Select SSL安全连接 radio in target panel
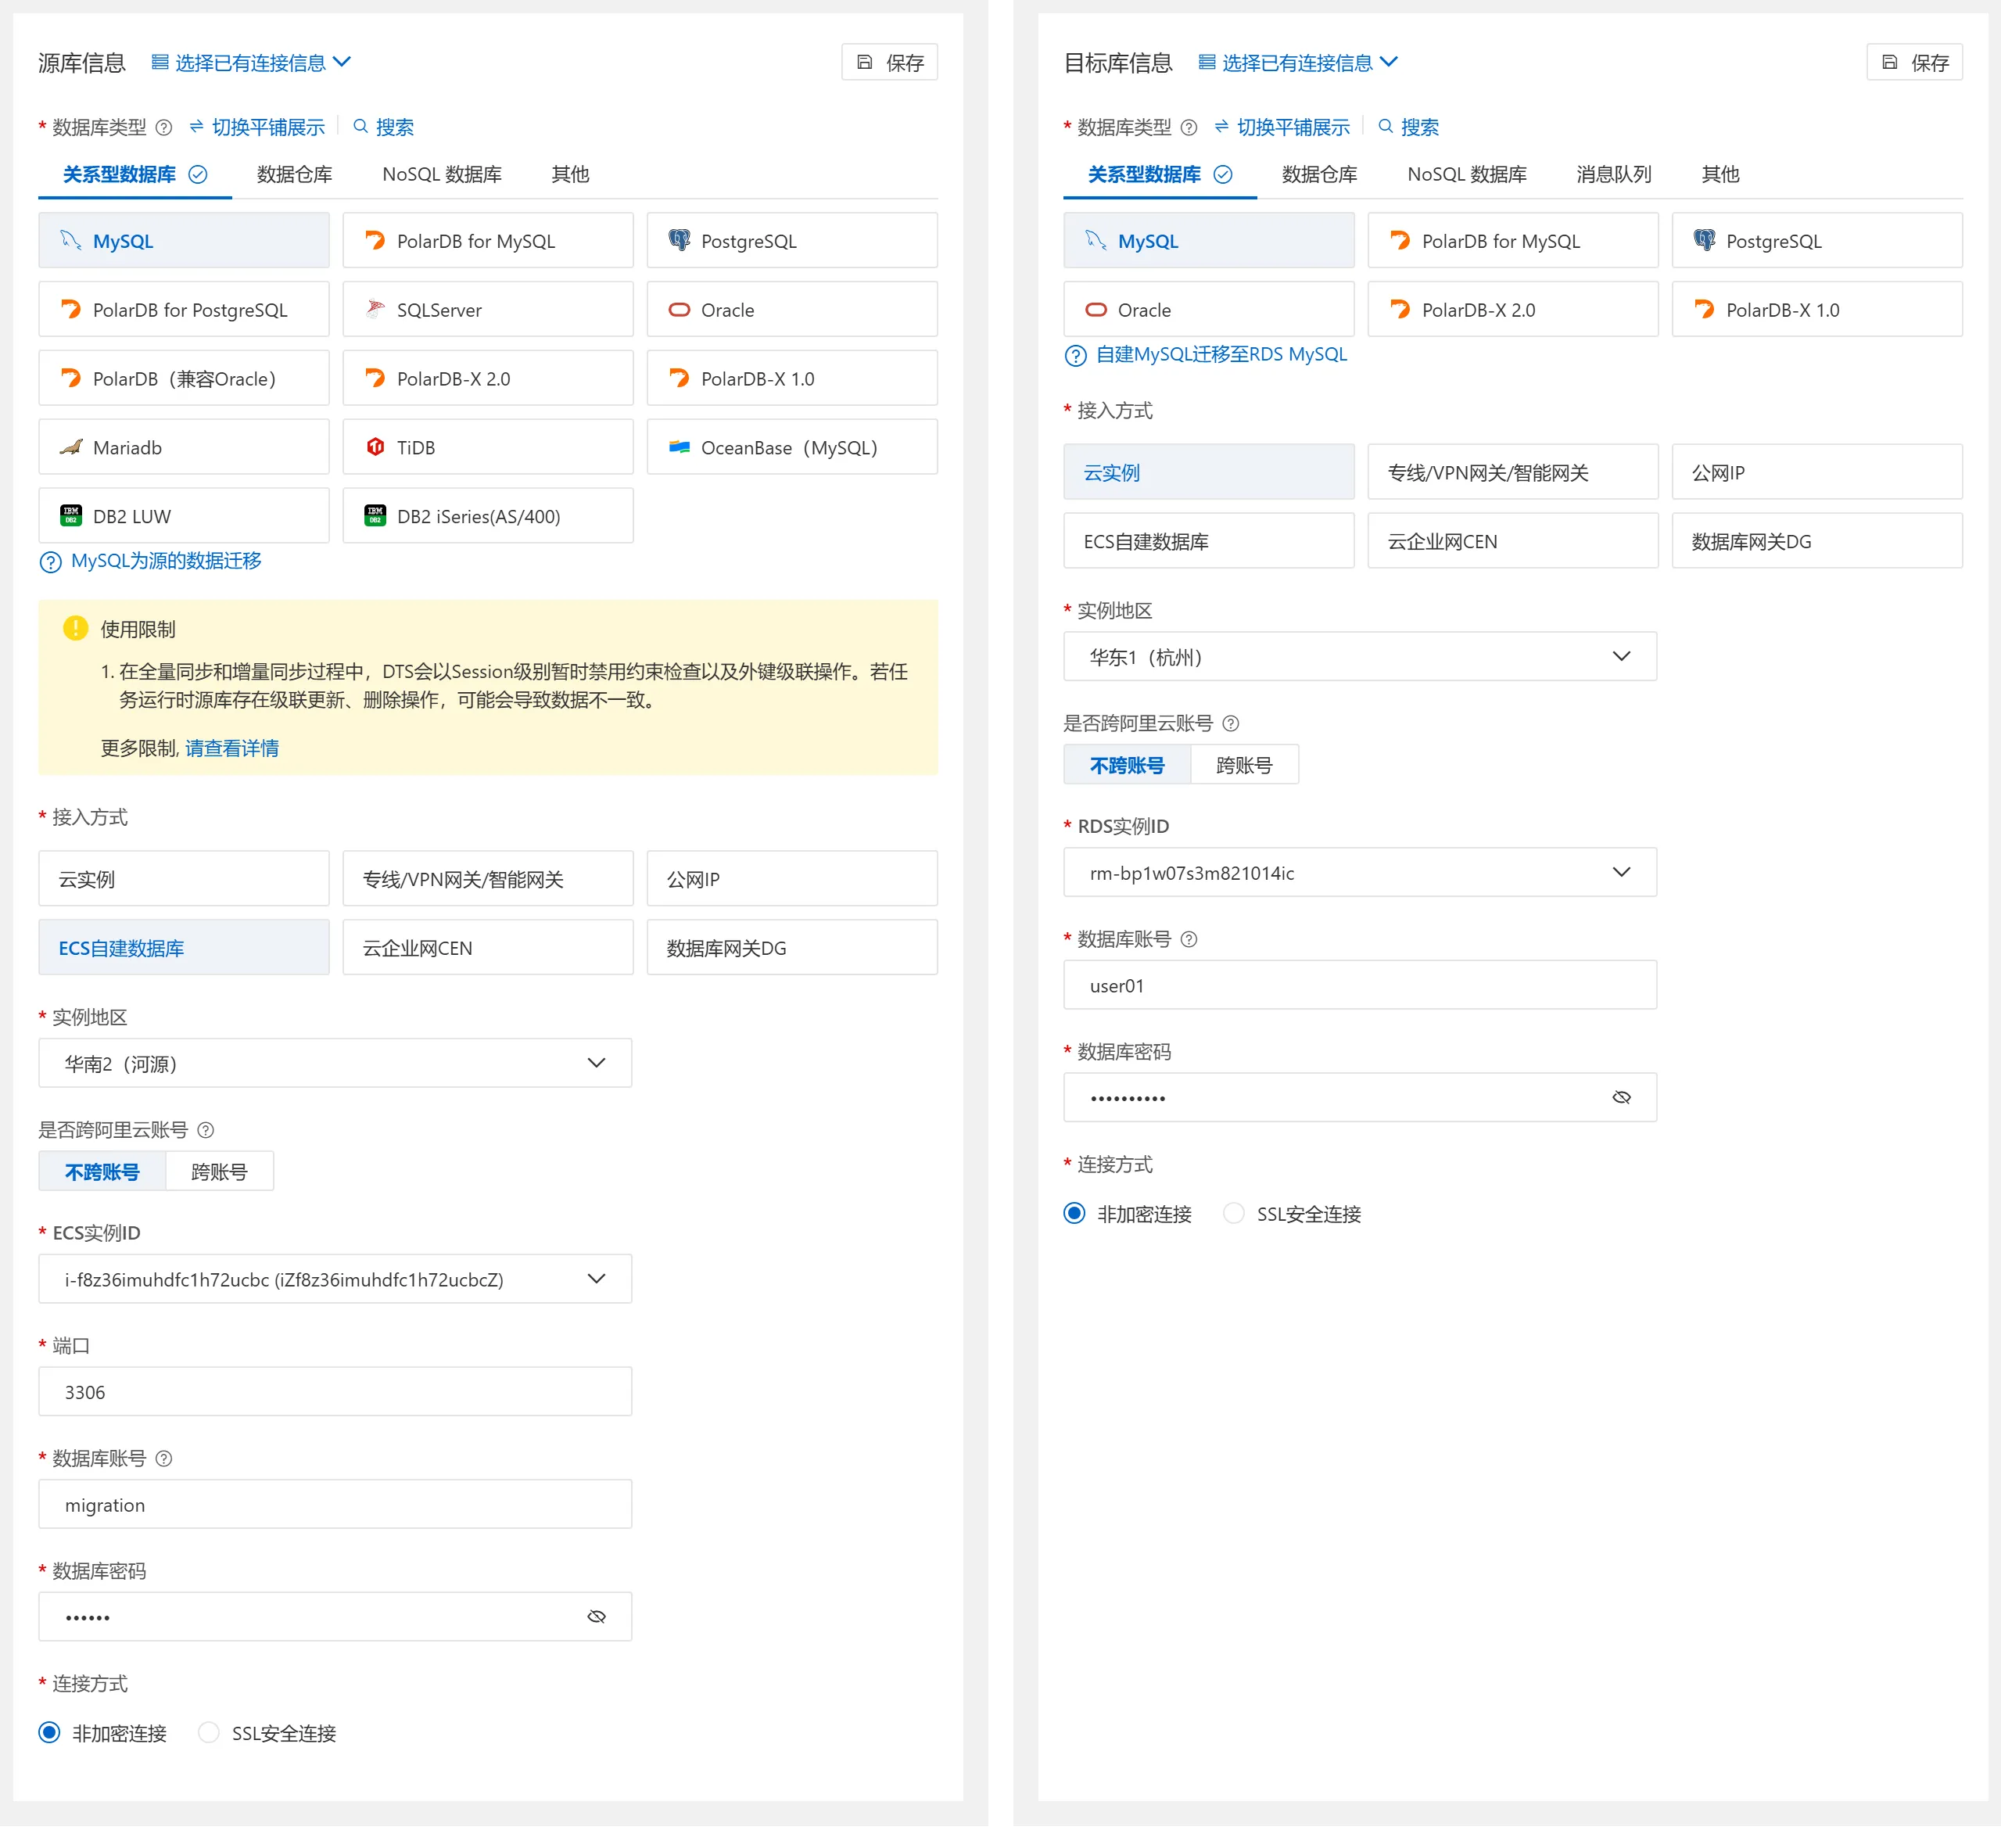The image size is (2001, 1848). [1233, 1213]
